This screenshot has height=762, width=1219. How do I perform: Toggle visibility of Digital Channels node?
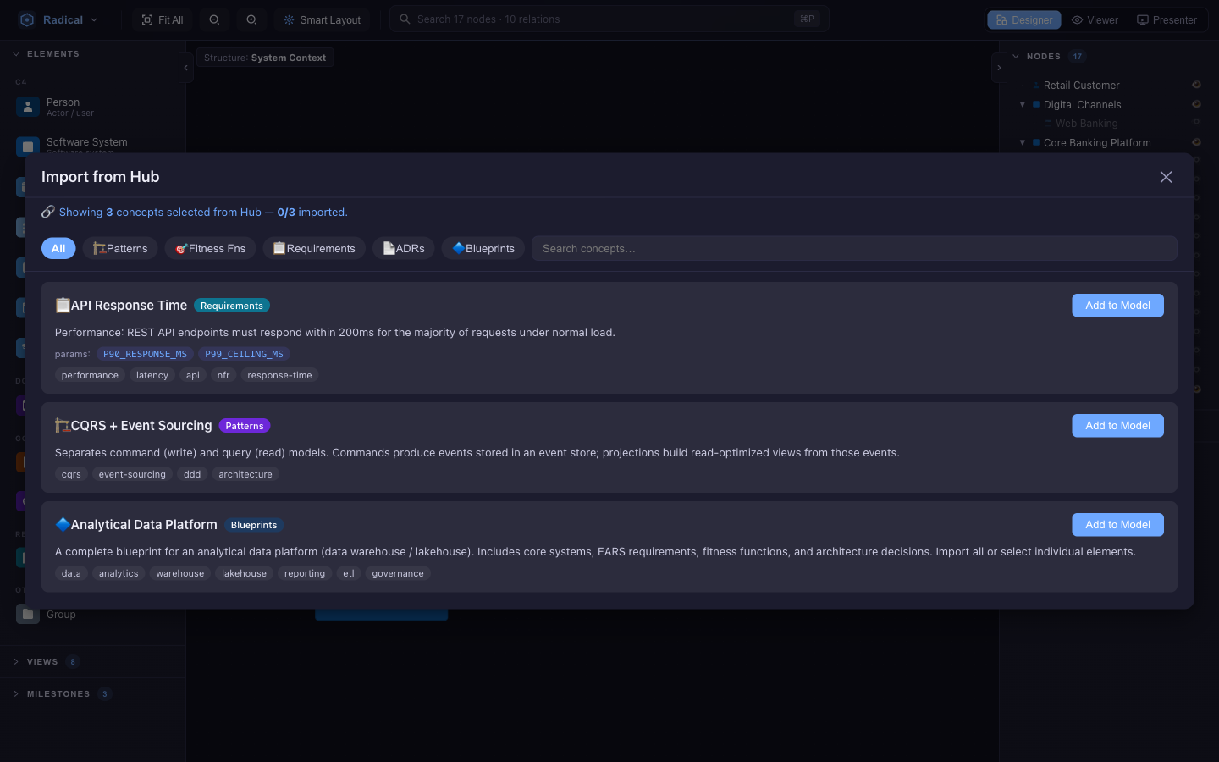(x=1196, y=104)
